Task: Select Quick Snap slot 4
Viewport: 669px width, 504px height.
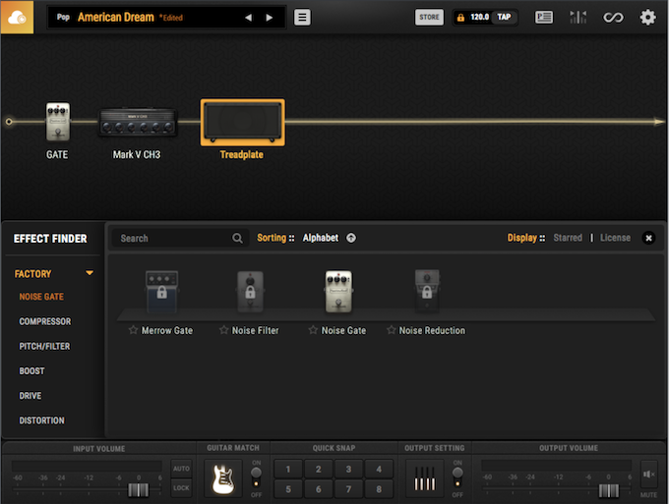Action: 379,469
